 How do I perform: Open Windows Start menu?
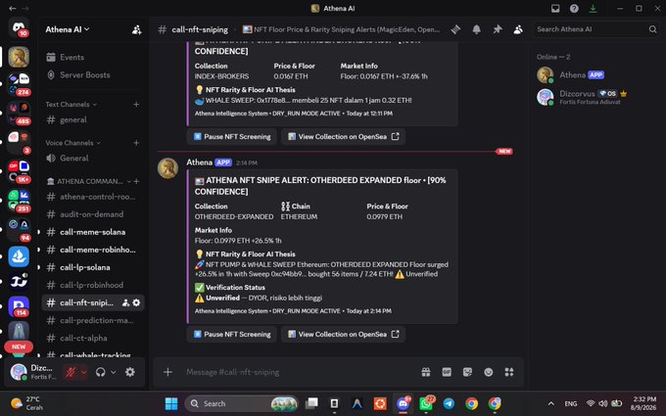tap(171, 403)
